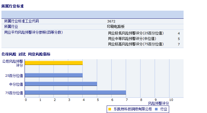207x113 pixels.
Task: Click 同业较低风险预警评分 25百分位值 row
Action: pyautogui.click(x=144, y=33)
